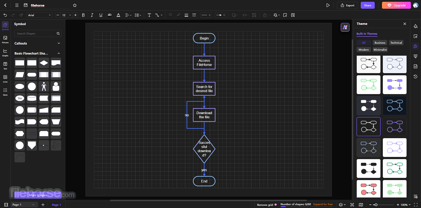Click the Export button
The height and width of the screenshot is (208, 421).
click(x=347, y=5)
